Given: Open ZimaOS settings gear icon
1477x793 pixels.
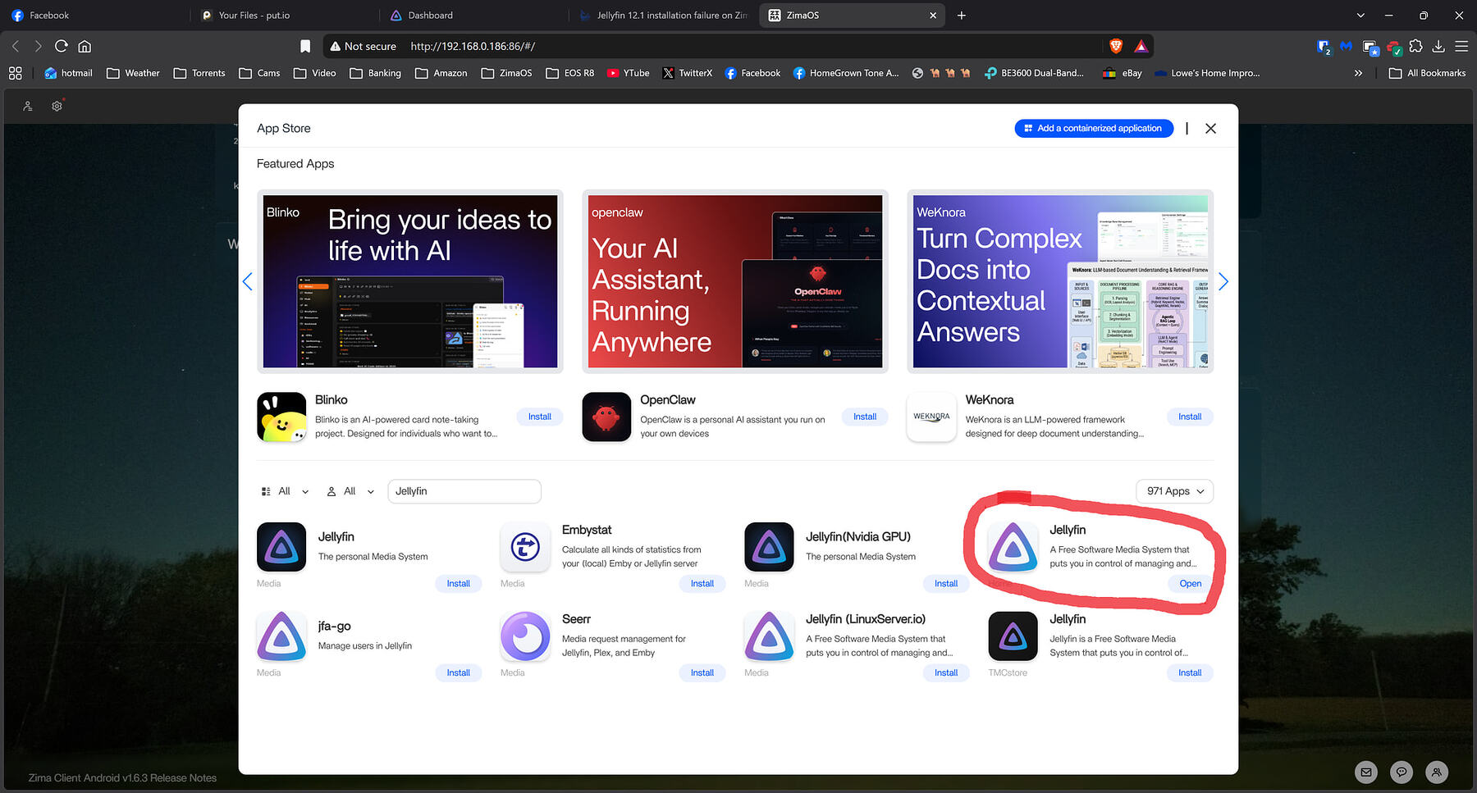Looking at the screenshot, I should [x=57, y=106].
